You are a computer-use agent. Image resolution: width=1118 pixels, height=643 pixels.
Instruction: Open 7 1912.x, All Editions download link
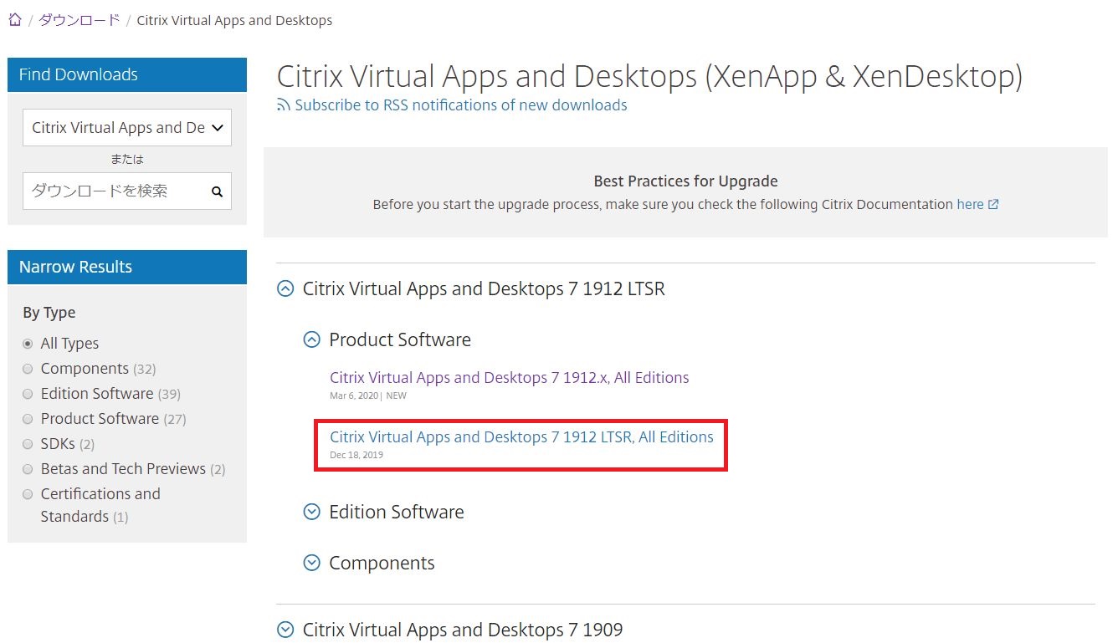(510, 378)
